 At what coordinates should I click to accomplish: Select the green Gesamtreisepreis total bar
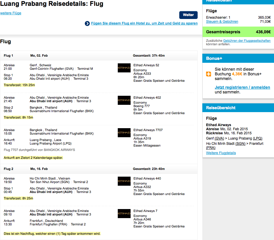(x=238, y=32)
